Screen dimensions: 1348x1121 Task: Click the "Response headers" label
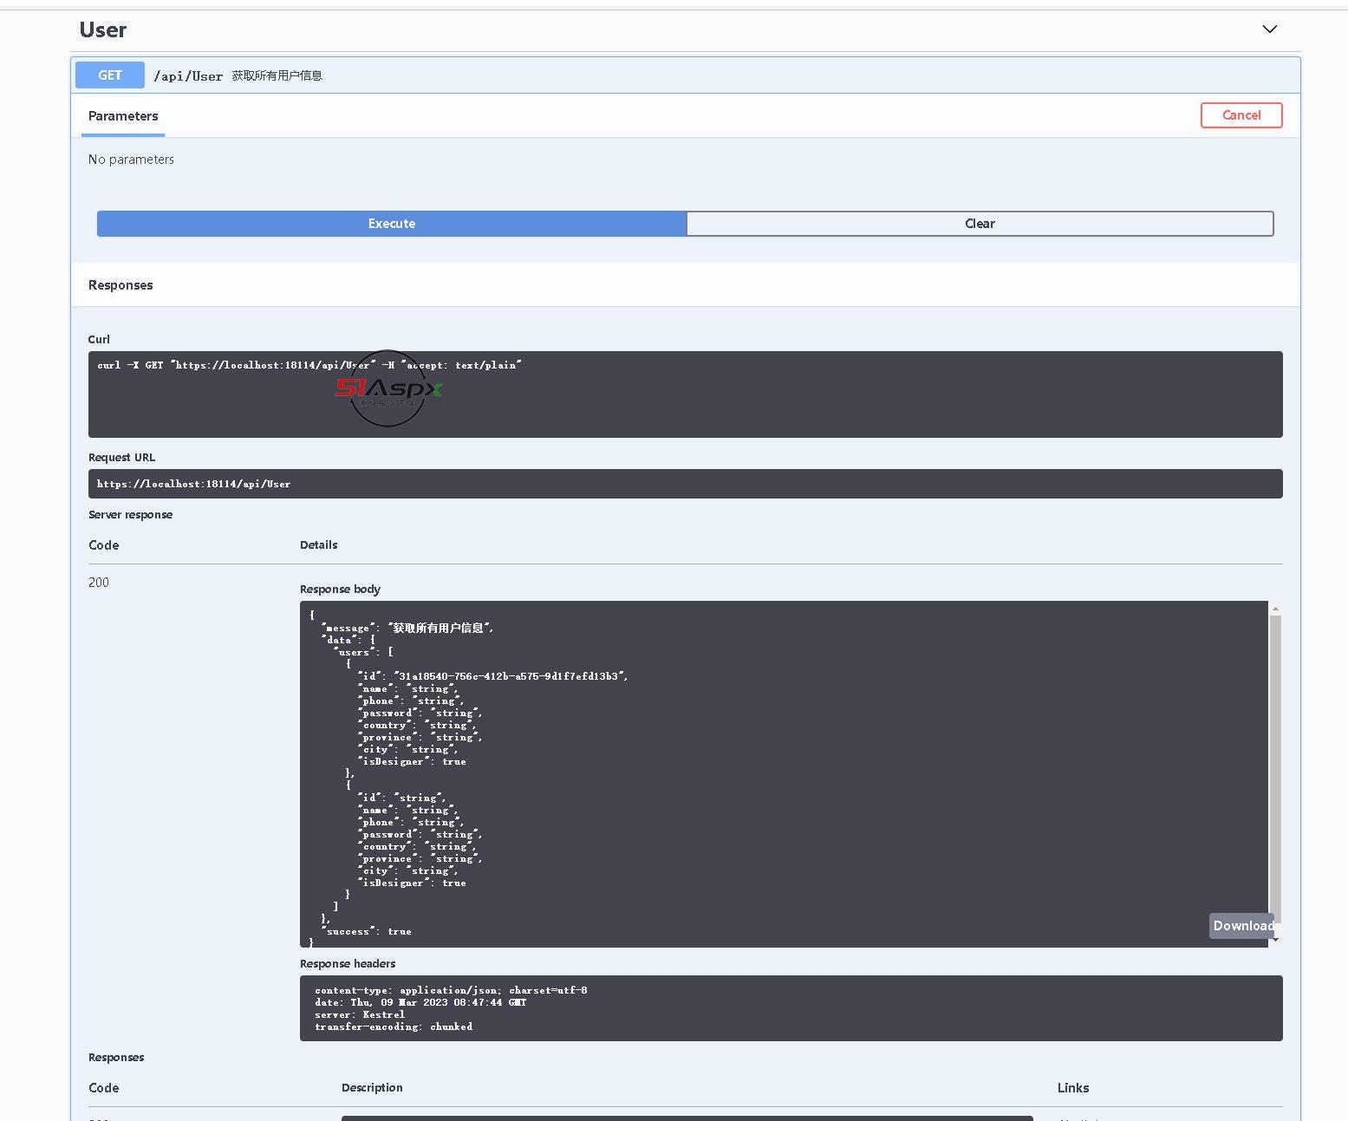[x=348, y=964]
